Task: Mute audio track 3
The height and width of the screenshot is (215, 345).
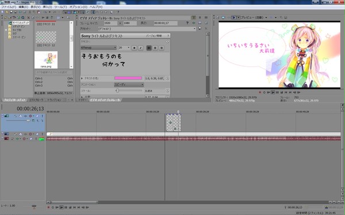Action: coord(31,139)
